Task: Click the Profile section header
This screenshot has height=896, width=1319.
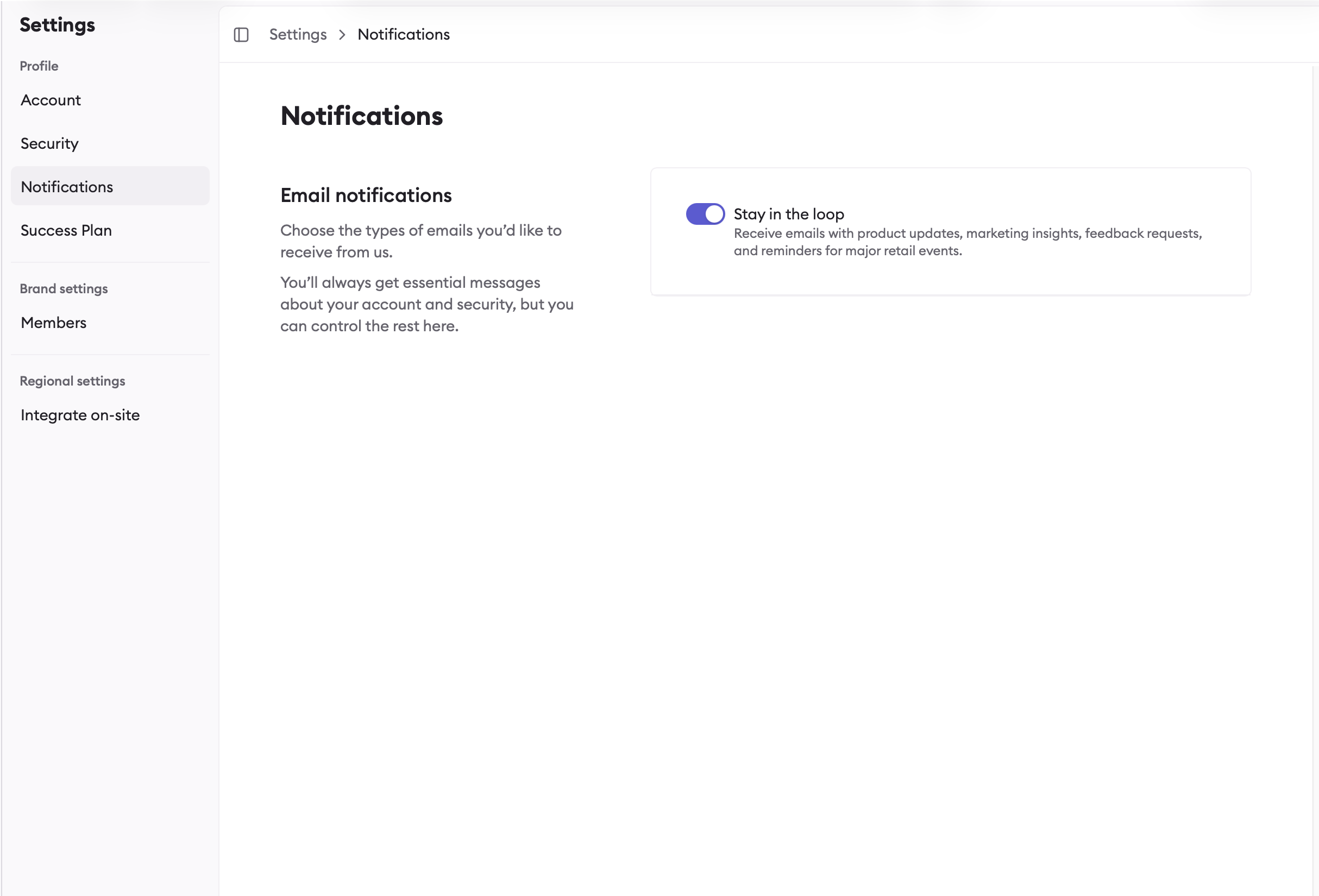Action: (39, 66)
